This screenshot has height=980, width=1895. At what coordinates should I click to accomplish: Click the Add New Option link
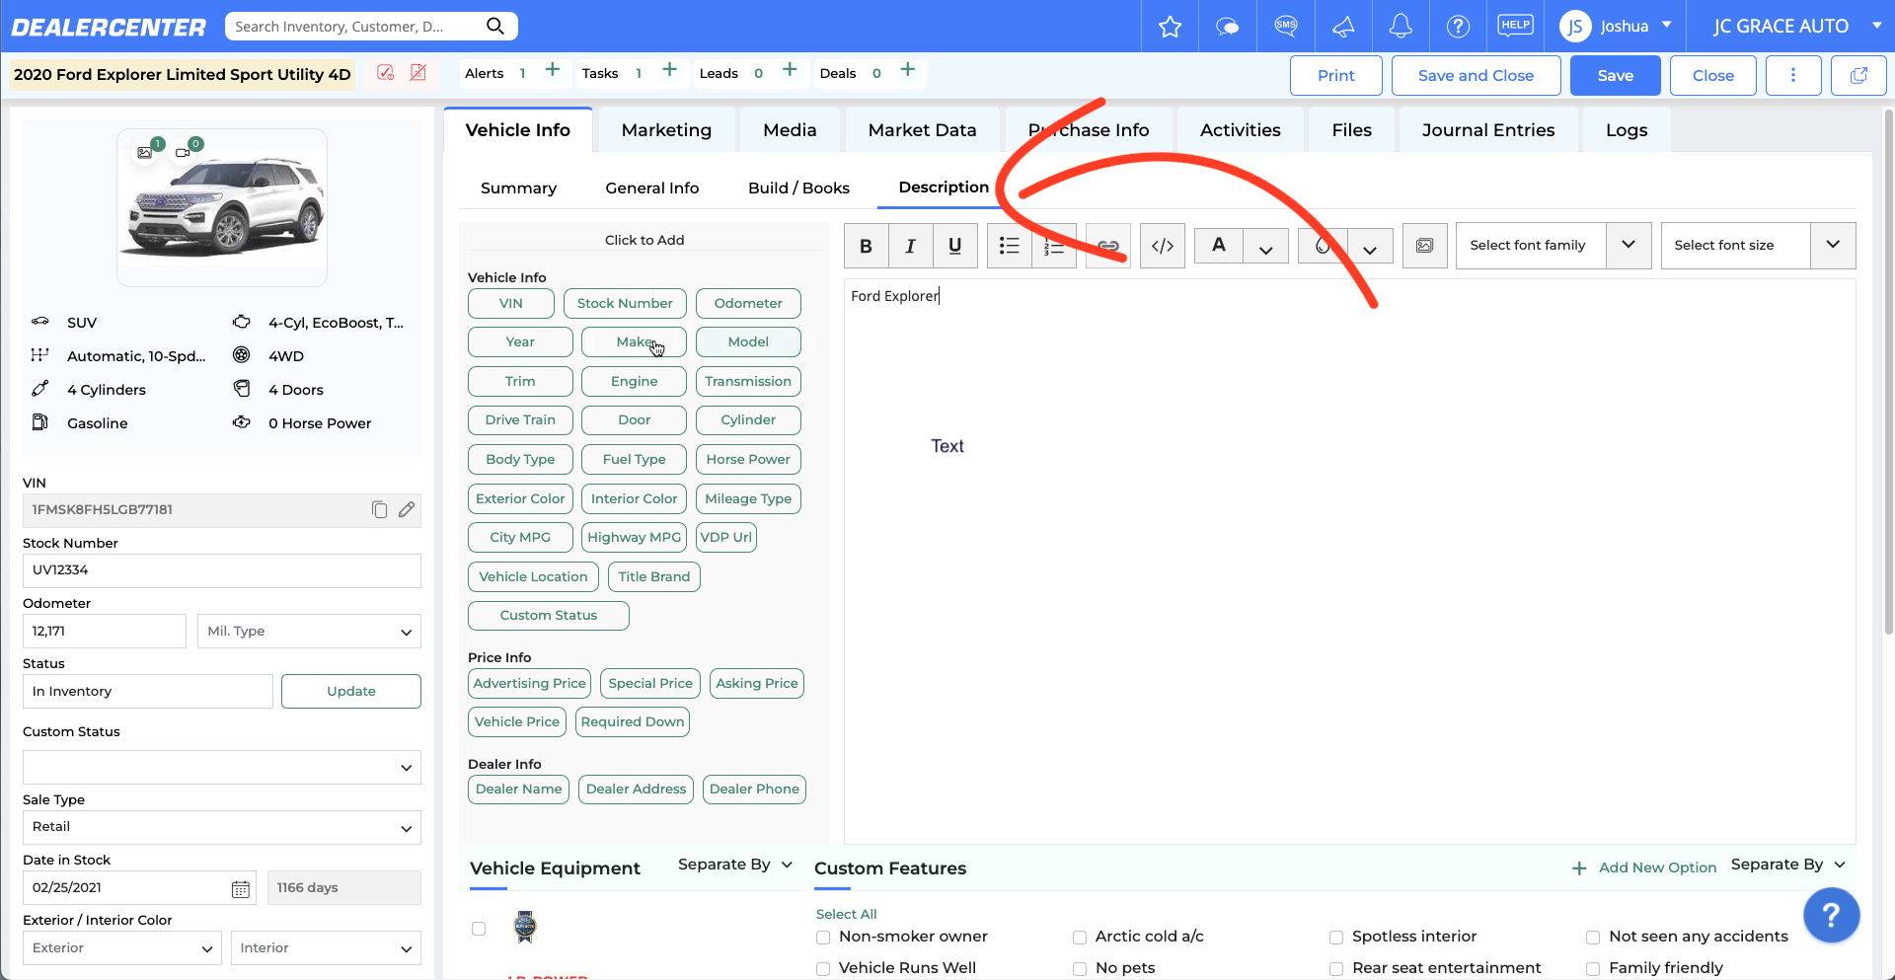(x=1644, y=867)
